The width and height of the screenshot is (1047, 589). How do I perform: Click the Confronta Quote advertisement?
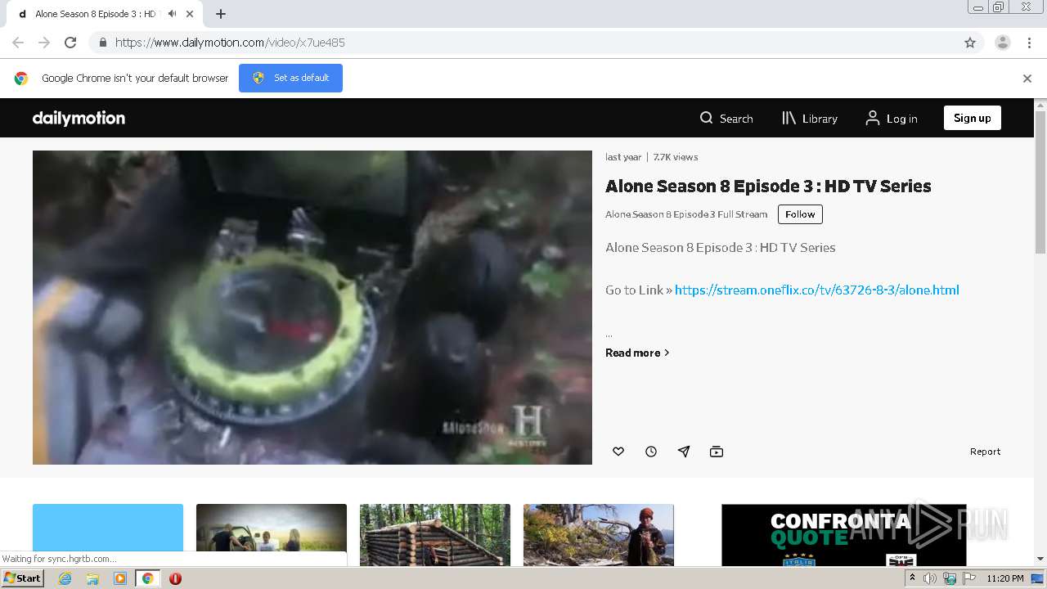[844, 535]
